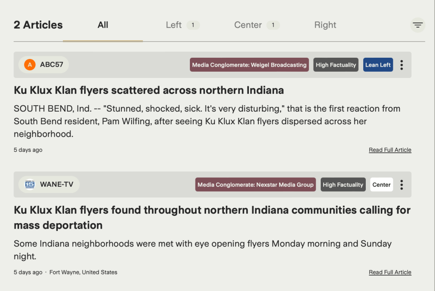435x291 pixels.
Task: Open the filter options icon
Action: [418, 25]
